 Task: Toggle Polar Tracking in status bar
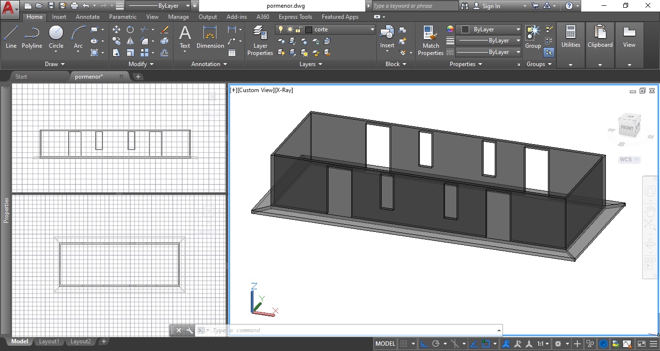point(436,344)
